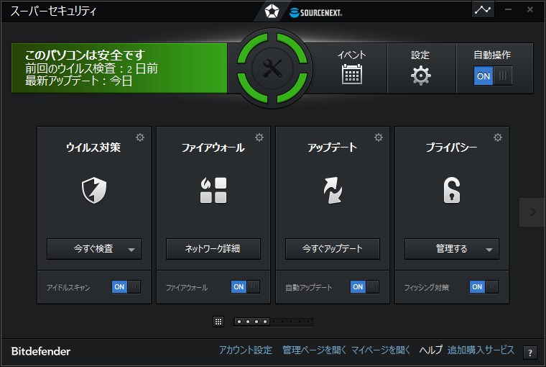Open 設定 gear icon
This screenshot has height=367, width=546.
pyautogui.click(x=421, y=76)
